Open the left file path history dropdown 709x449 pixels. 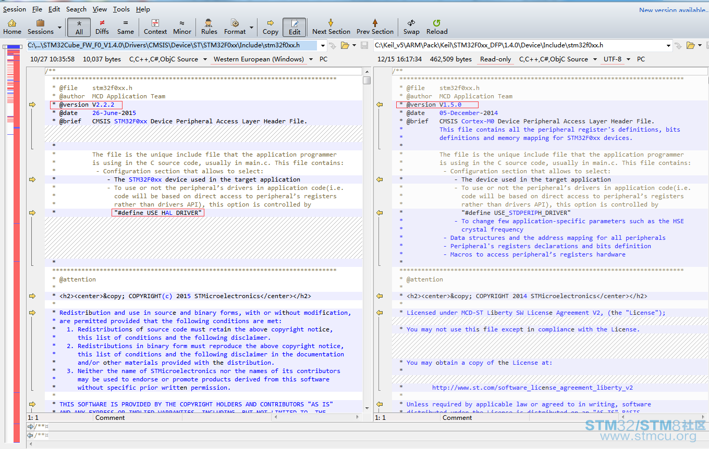pos(323,45)
